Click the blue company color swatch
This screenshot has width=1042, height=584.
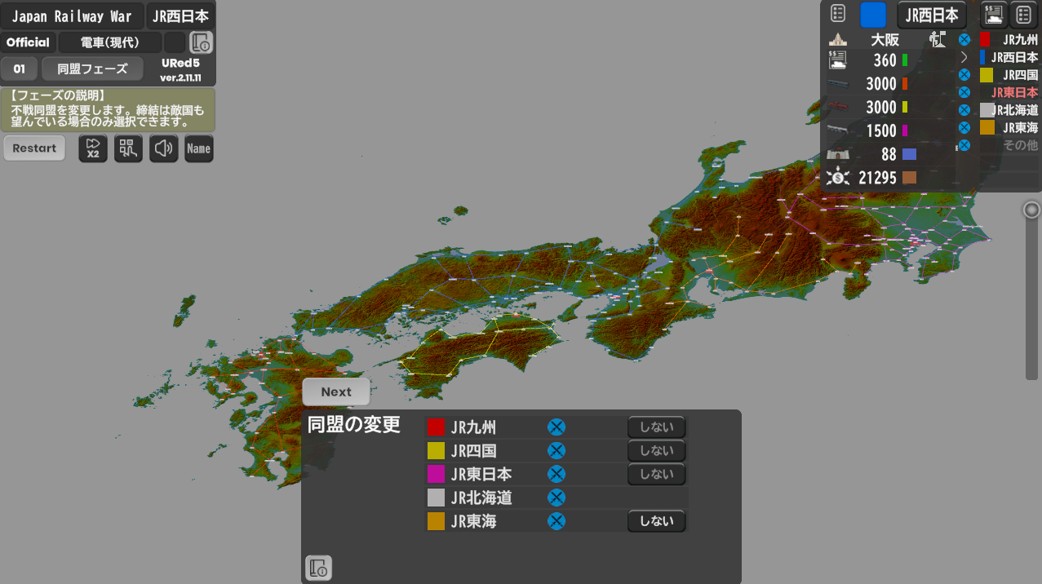point(873,15)
